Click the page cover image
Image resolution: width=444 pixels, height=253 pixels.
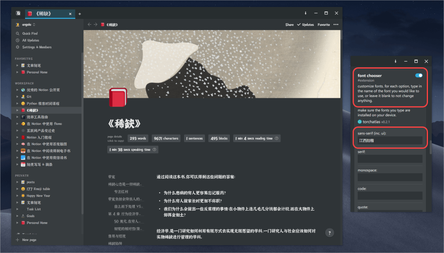point(212,64)
